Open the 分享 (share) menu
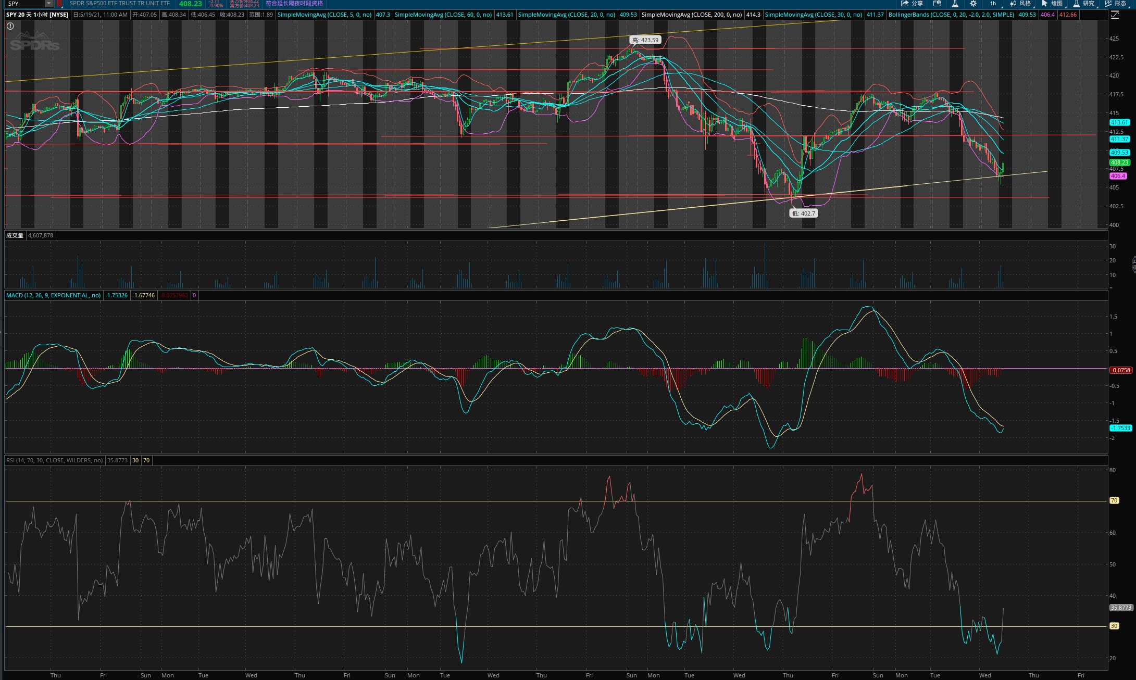 (x=912, y=3)
